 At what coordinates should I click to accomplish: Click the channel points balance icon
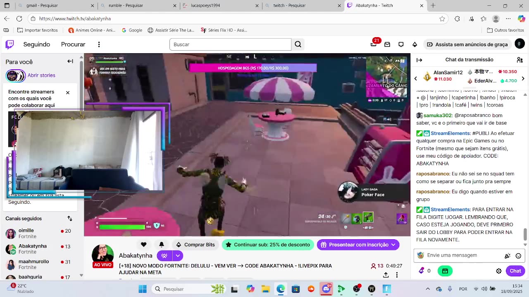click(422, 271)
